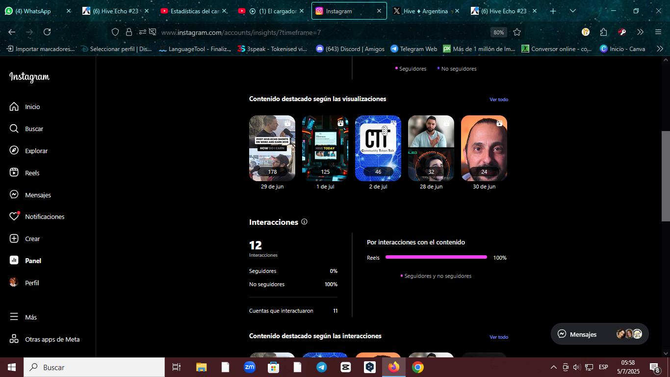Reload the page in Firefox
Image resolution: width=670 pixels, height=377 pixels.
(47, 32)
